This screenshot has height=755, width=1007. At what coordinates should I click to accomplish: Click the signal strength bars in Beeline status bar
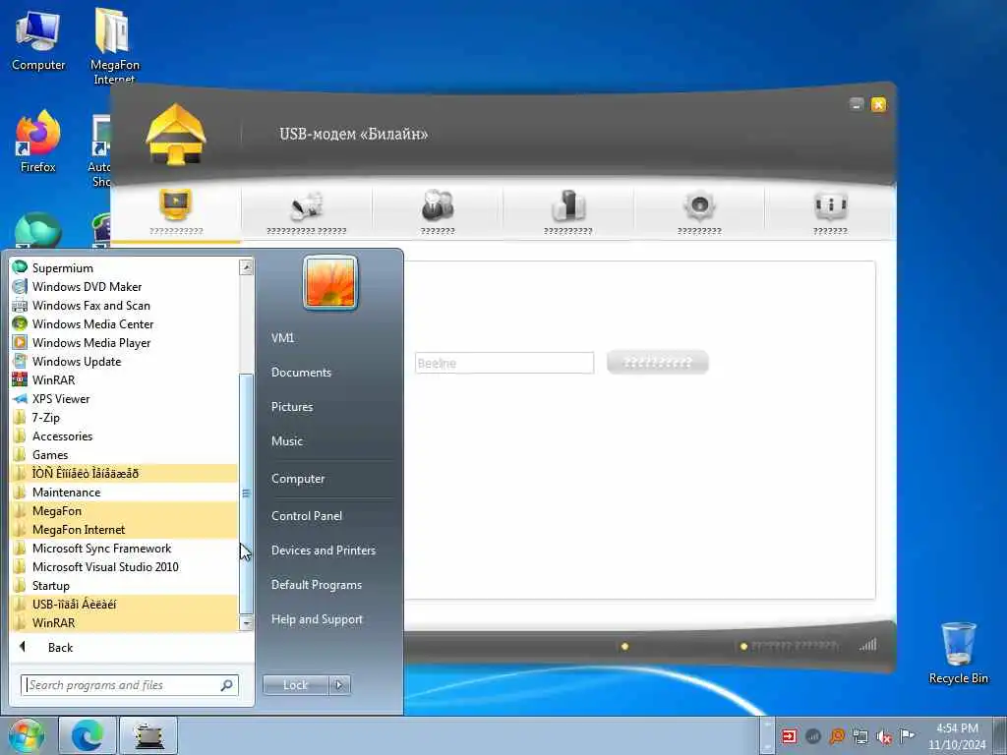click(x=867, y=645)
